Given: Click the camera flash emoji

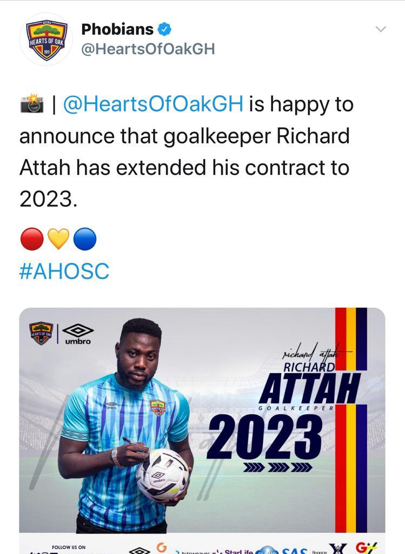Looking at the screenshot, I should [32, 103].
